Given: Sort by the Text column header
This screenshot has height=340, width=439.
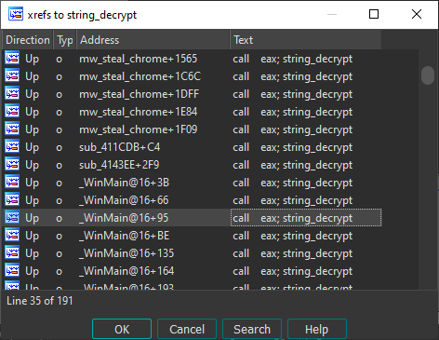Looking at the screenshot, I should tap(306, 40).
